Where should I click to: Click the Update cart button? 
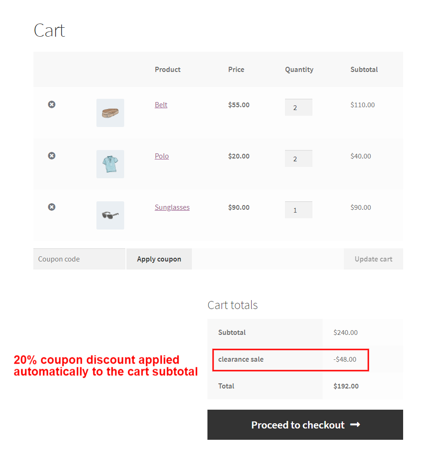pos(373,259)
